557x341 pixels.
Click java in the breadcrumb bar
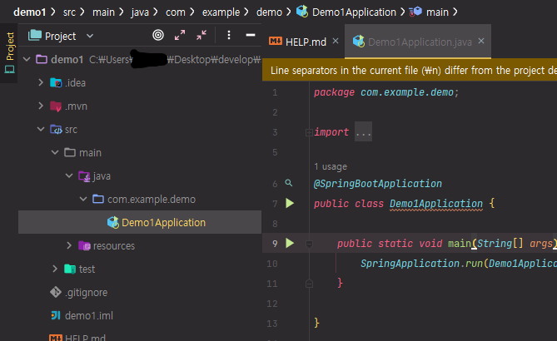coord(140,12)
